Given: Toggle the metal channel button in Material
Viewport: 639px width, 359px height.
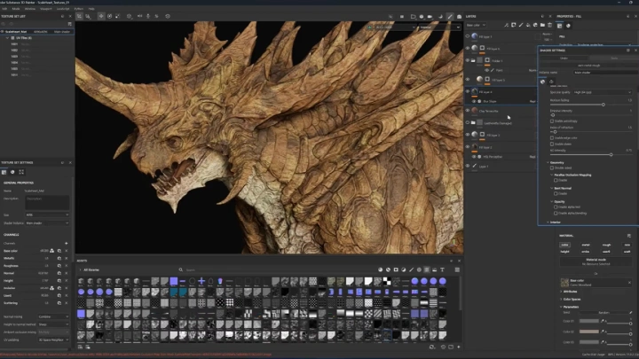Looking at the screenshot, I should click(586, 245).
